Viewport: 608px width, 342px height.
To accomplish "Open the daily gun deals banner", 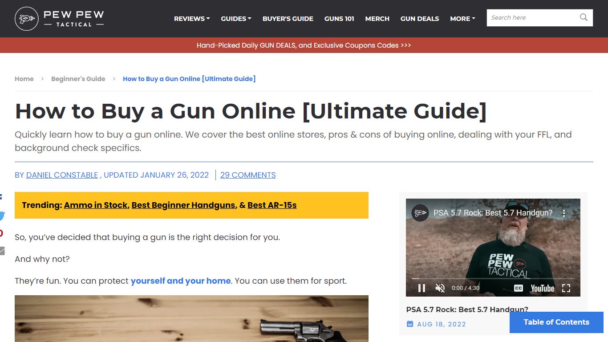I will [304, 45].
